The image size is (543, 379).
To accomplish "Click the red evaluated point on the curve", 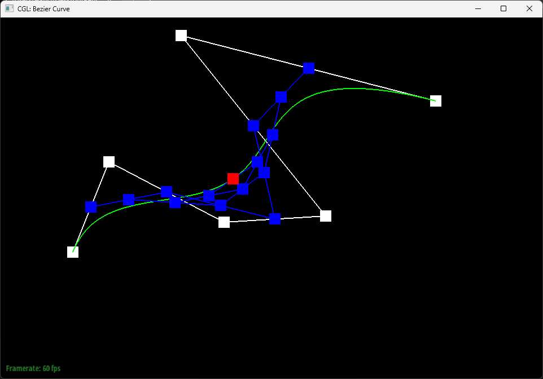I will click(x=233, y=179).
